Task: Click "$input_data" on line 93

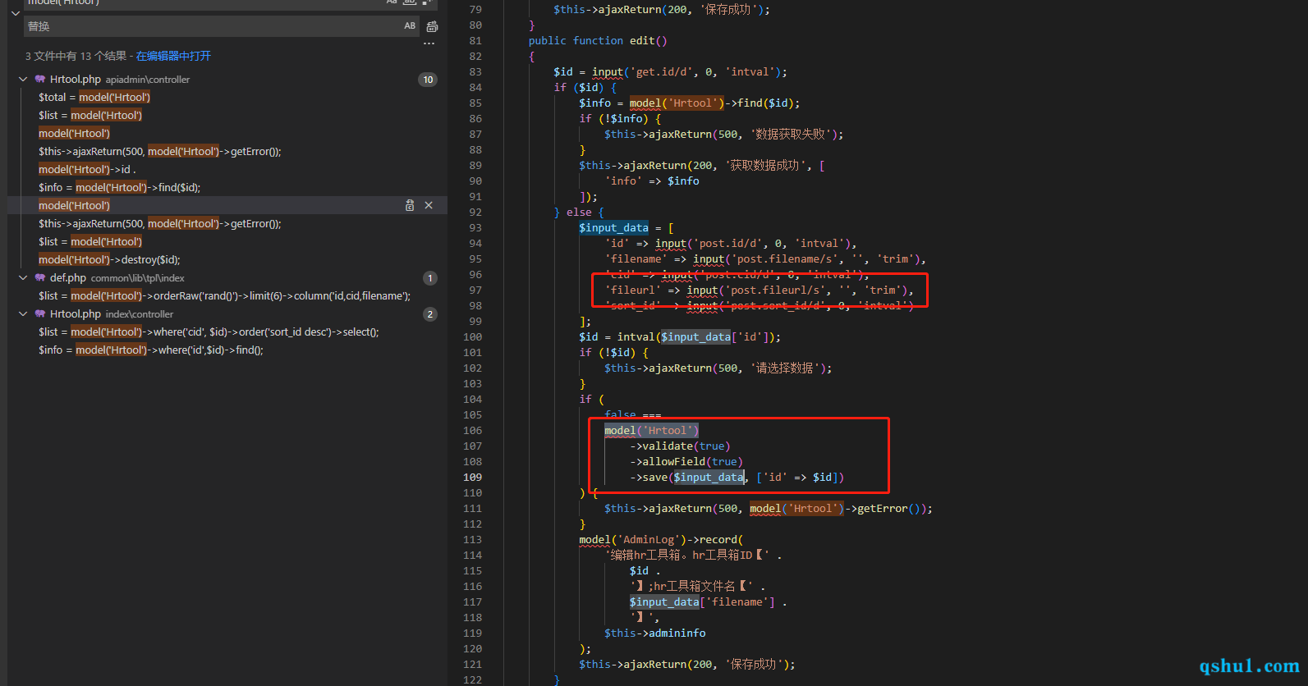Action: point(613,228)
